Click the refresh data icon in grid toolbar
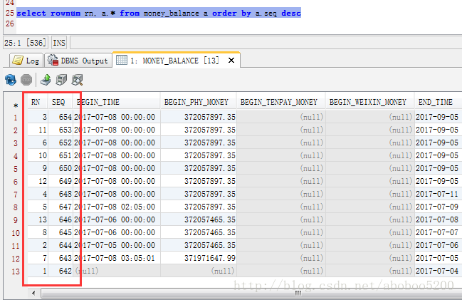462x300 pixels. [11, 80]
